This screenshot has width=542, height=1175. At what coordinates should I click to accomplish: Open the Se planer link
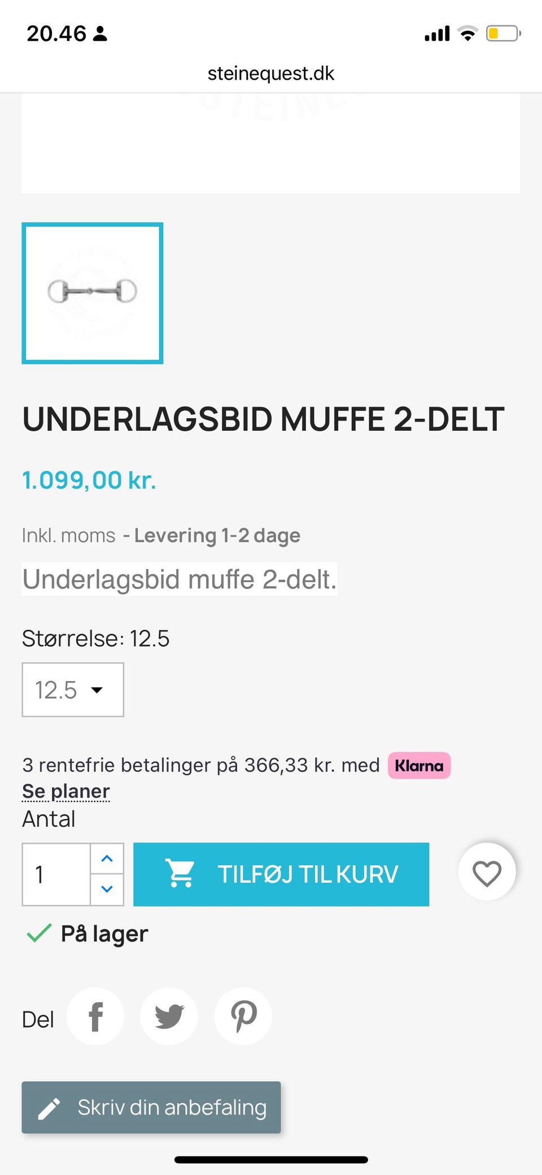click(x=66, y=791)
